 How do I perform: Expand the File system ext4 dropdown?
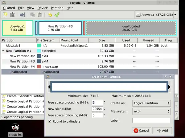point(151,112)
